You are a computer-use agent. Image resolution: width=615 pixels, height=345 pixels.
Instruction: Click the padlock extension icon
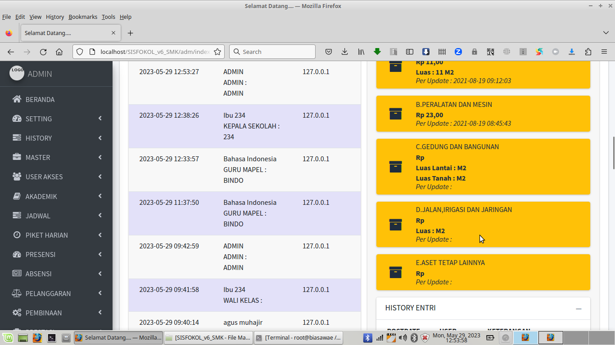[x=475, y=52]
